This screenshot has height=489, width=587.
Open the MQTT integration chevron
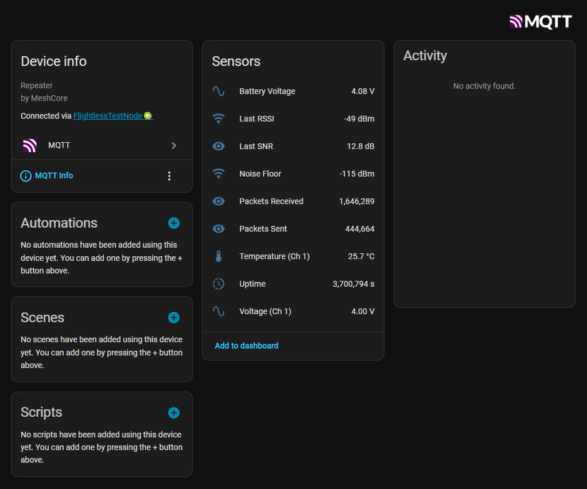tap(174, 146)
